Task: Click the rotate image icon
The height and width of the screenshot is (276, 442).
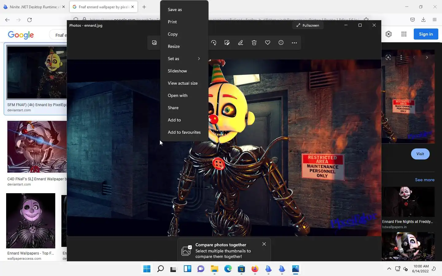Action: point(214,43)
